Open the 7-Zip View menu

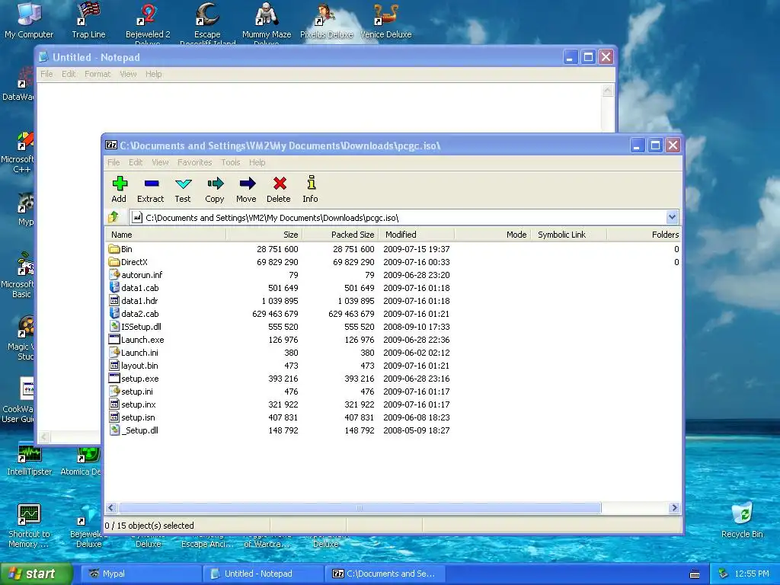pyautogui.click(x=160, y=162)
